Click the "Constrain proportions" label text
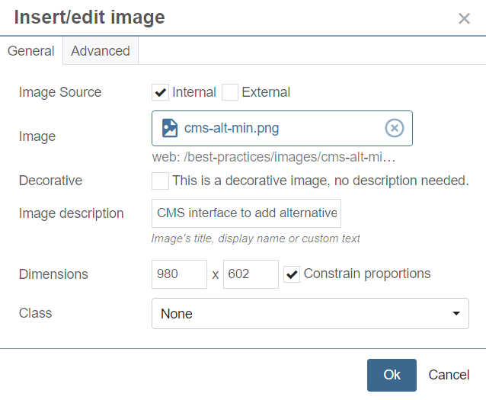The image size is (486, 400). (367, 274)
